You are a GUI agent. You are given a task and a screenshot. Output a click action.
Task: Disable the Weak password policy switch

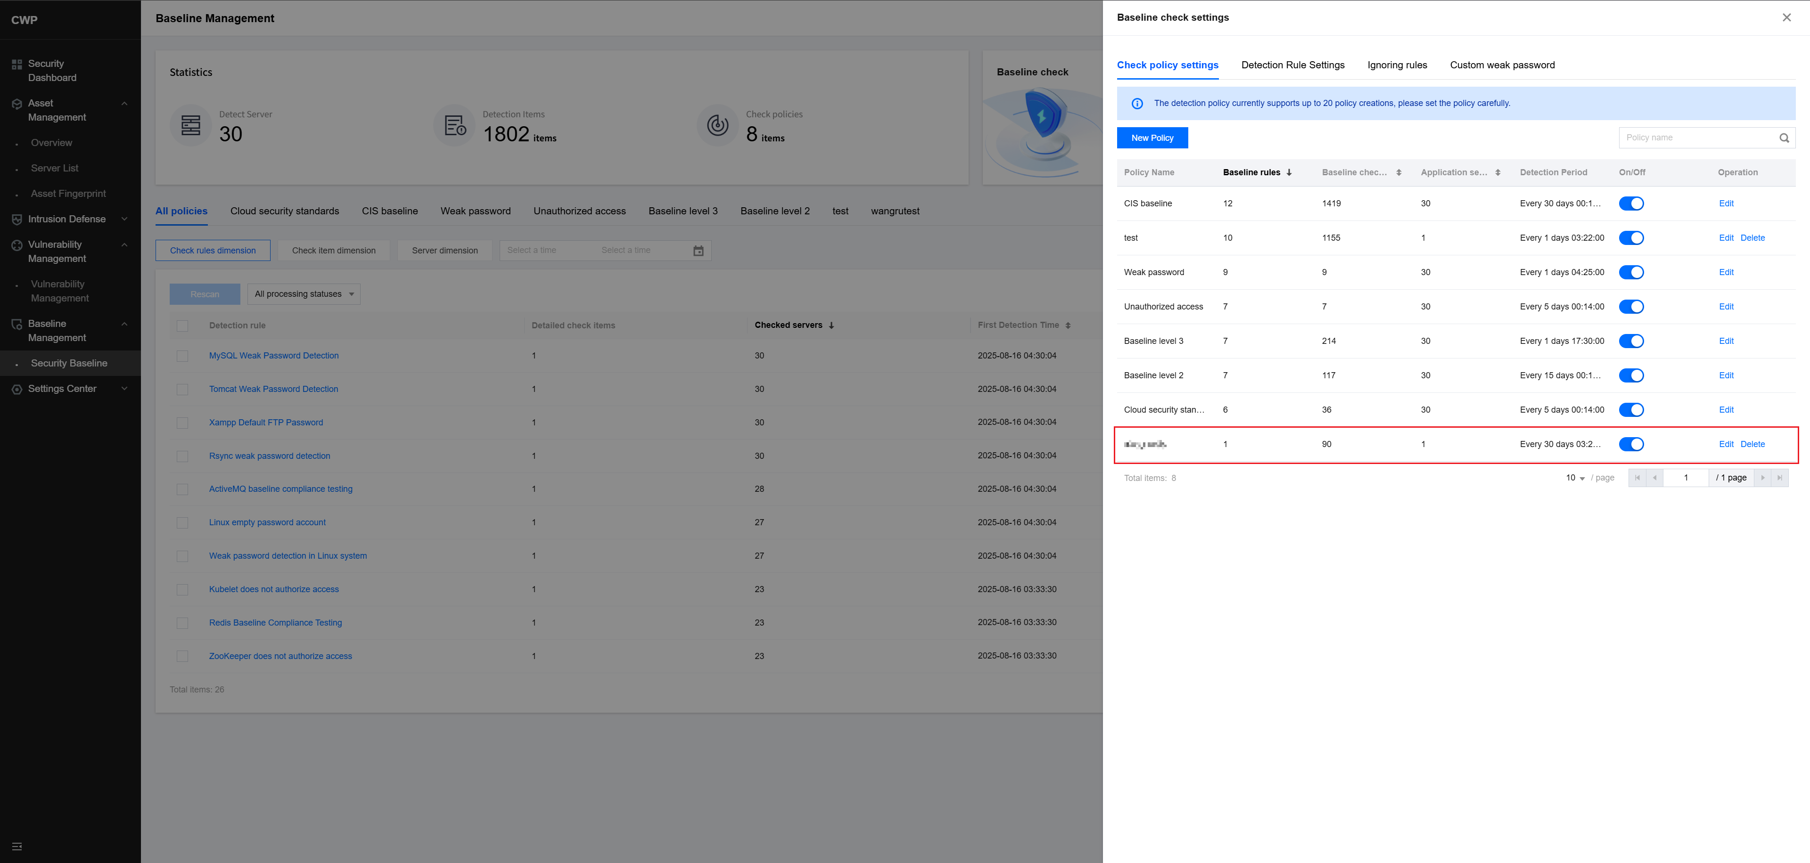(x=1631, y=272)
